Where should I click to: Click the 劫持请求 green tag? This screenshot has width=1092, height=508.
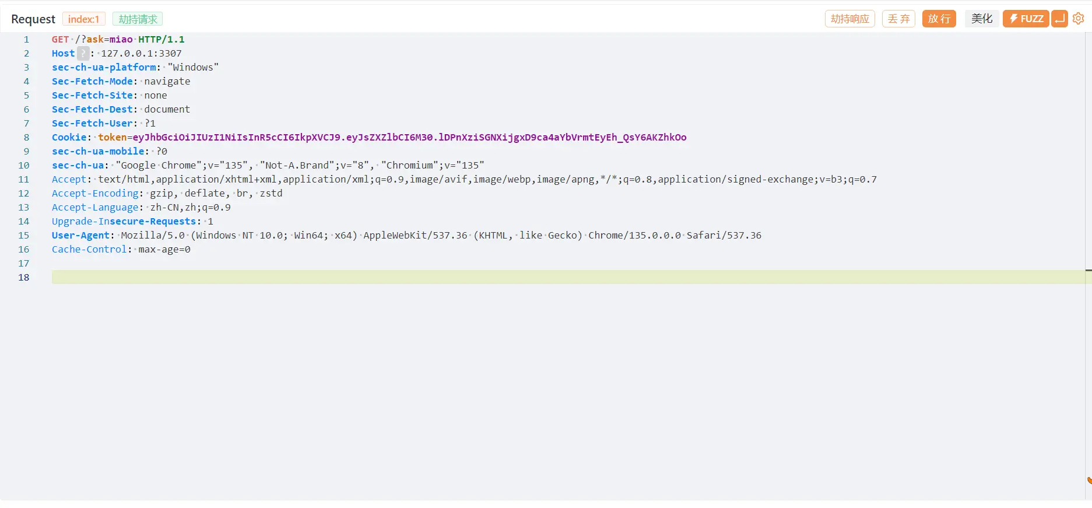138,19
